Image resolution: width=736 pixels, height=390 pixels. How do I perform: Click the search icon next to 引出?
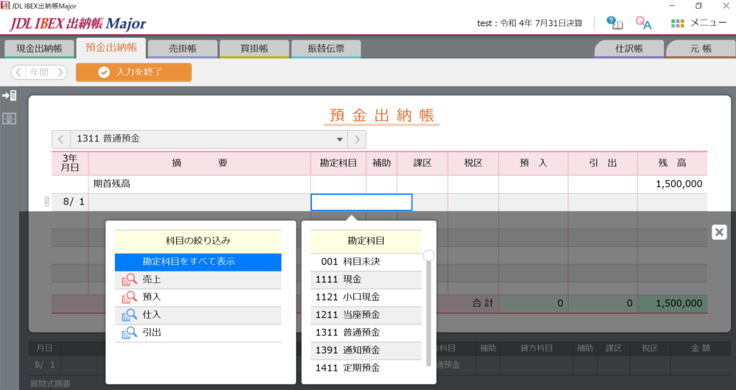coord(129,333)
